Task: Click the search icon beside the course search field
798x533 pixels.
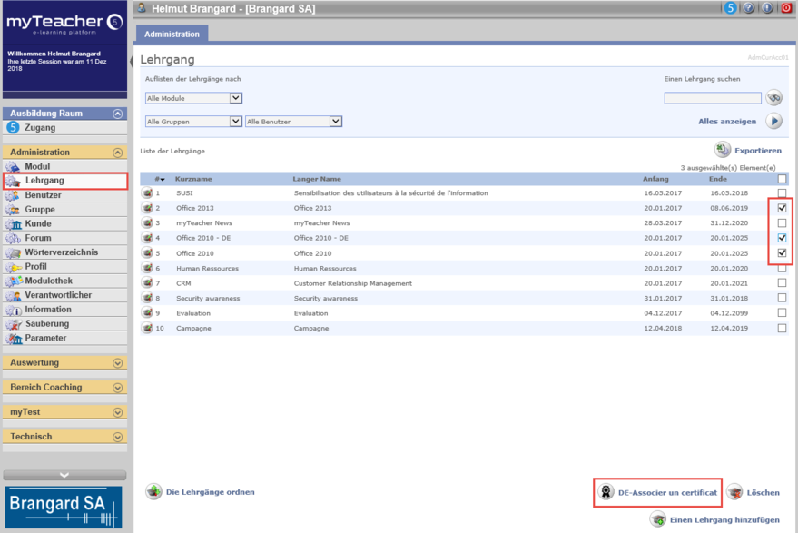Action: tap(773, 98)
